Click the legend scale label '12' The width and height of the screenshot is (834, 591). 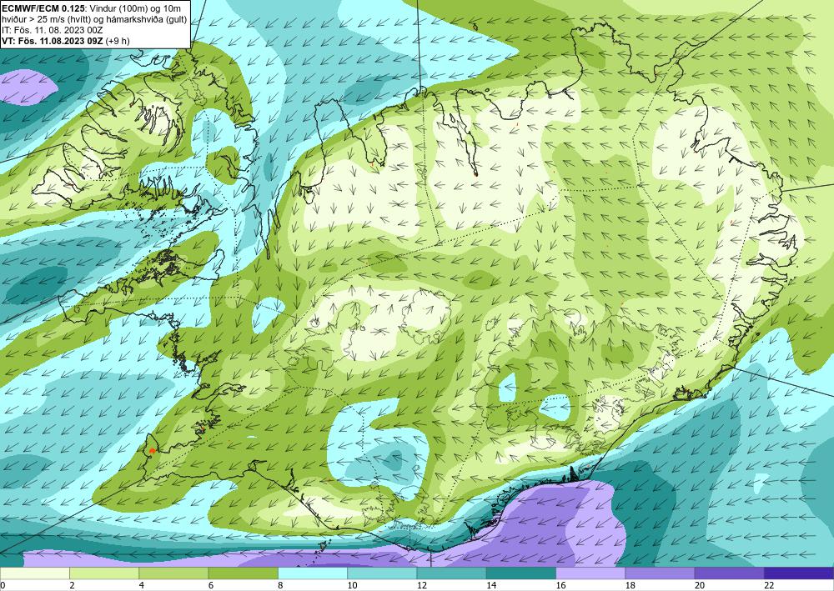[x=421, y=585]
